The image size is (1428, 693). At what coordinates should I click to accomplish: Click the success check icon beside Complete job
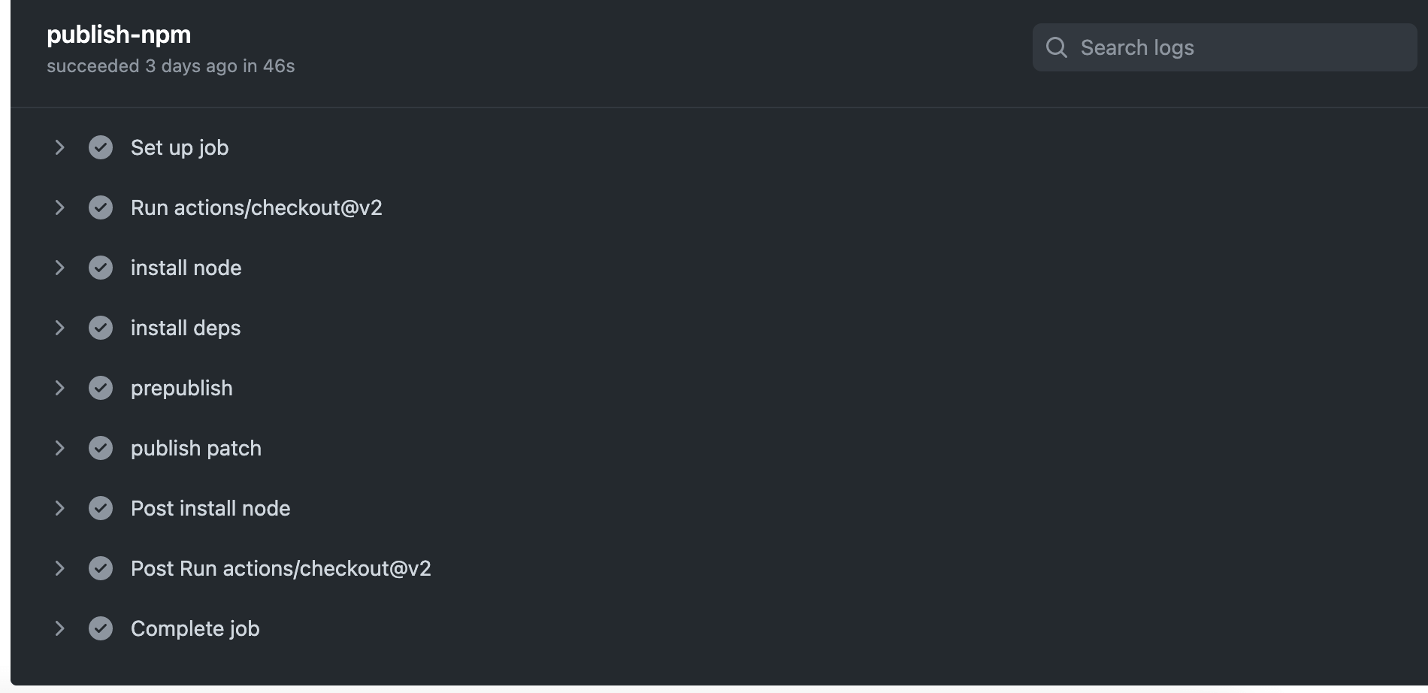[x=101, y=628]
